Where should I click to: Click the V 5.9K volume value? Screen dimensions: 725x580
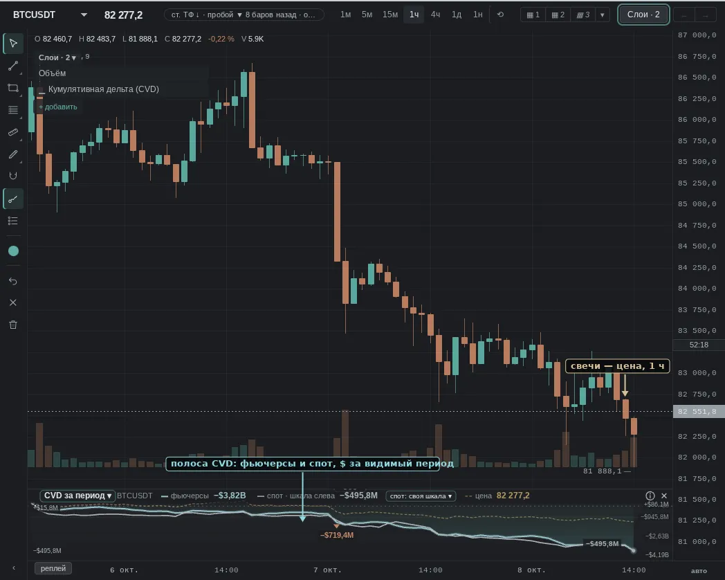pyautogui.click(x=253, y=39)
